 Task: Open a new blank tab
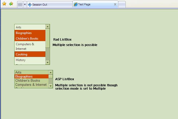click(122, 5)
